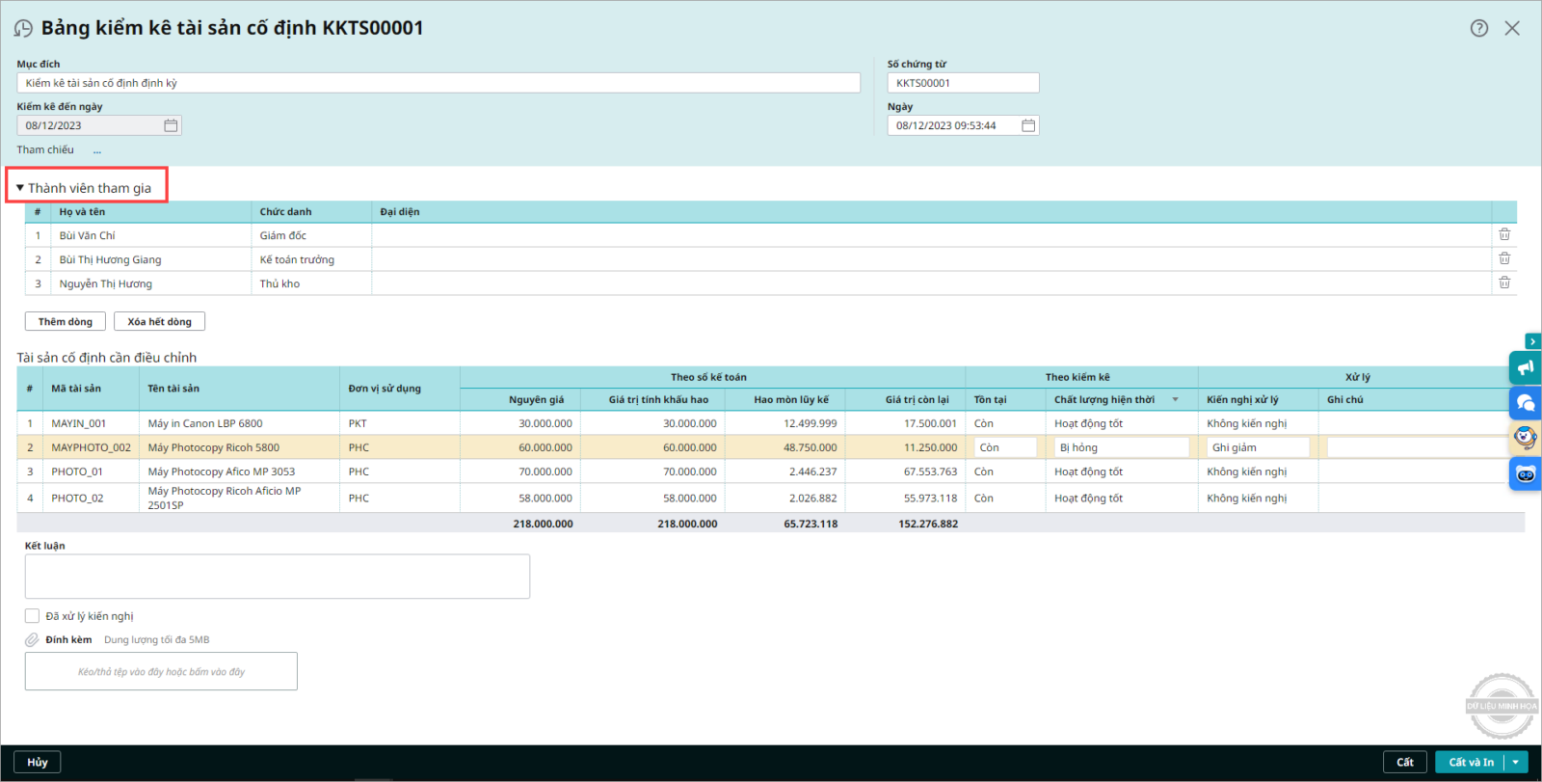This screenshot has height=782, width=1542.
Task: Collapse Thành viên tham gia section
Action: [20, 188]
